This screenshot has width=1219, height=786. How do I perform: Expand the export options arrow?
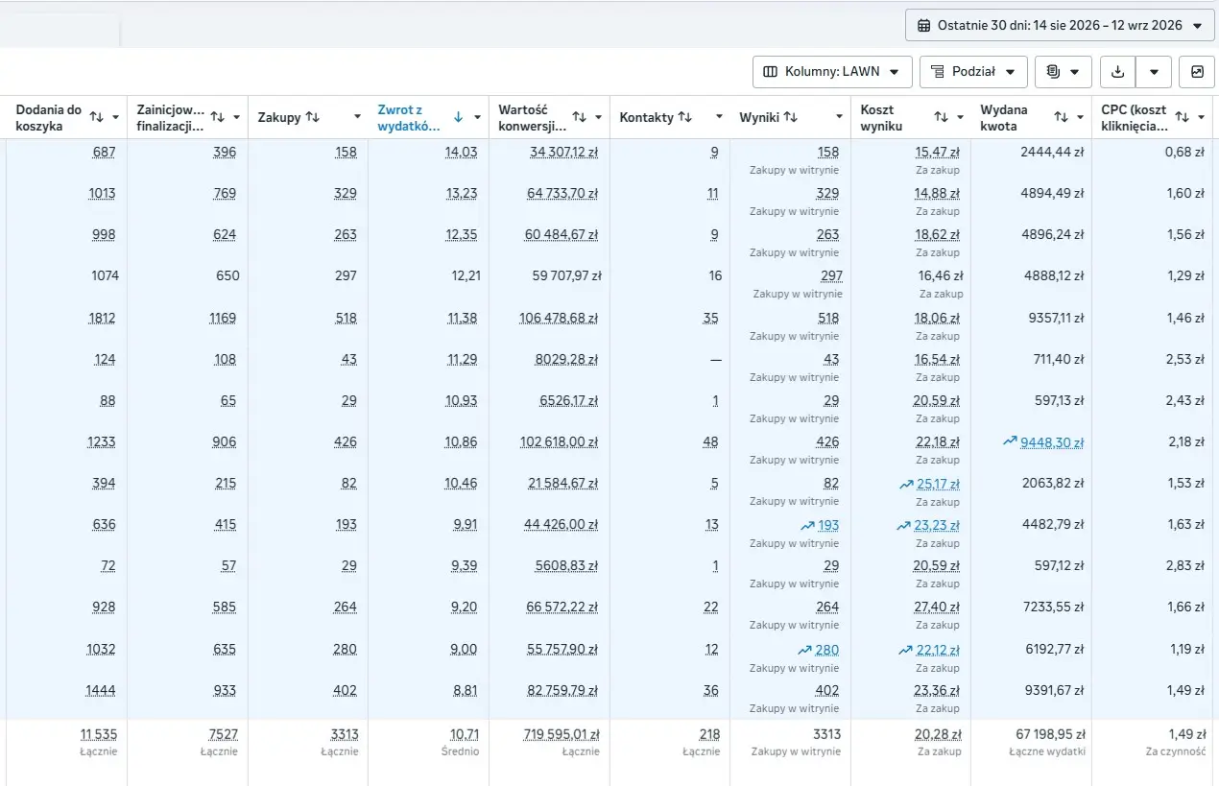click(1154, 72)
